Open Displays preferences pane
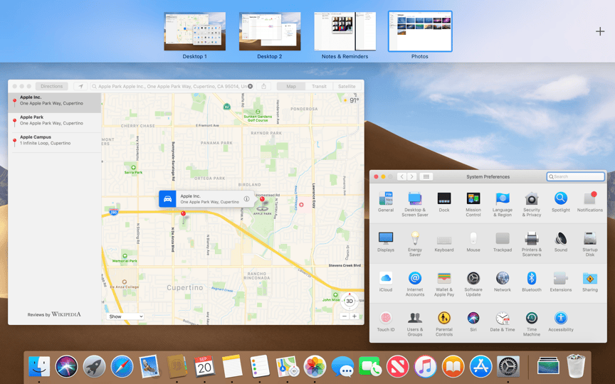Image resolution: width=615 pixels, height=384 pixels. tap(386, 242)
